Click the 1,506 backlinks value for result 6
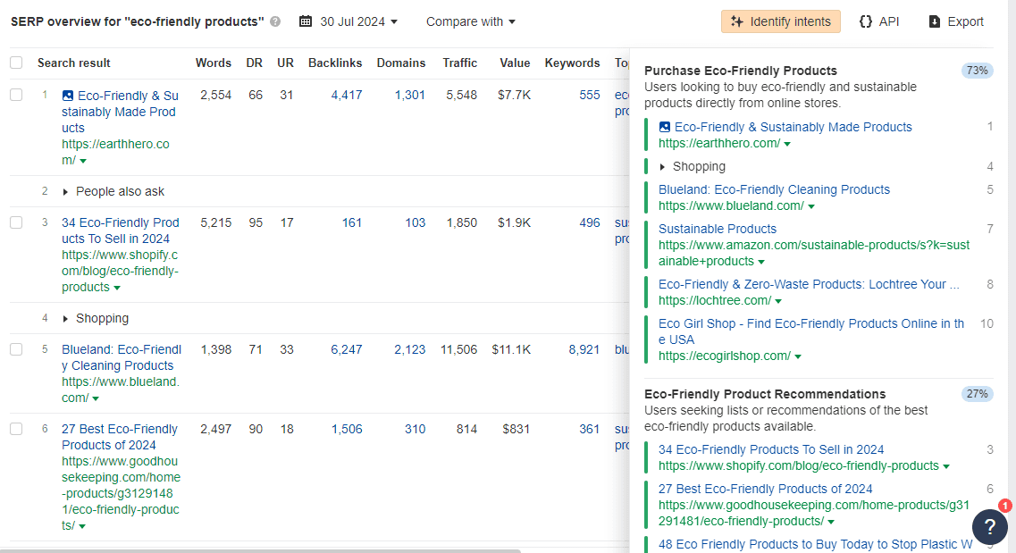 coord(347,430)
